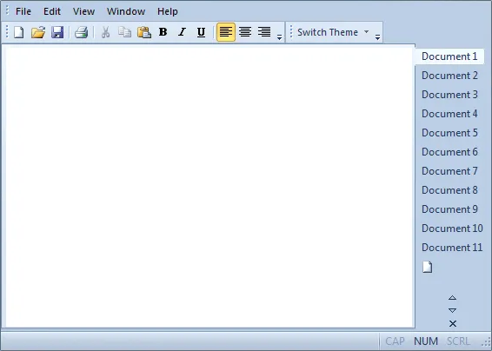Toggle Italic formatting
The image size is (492, 351).
182,32
